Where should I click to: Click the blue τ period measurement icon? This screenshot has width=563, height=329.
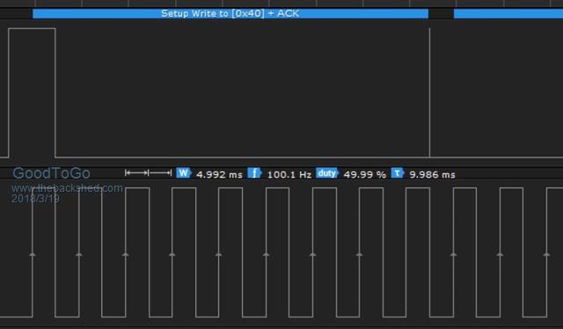pyautogui.click(x=398, y=173)
